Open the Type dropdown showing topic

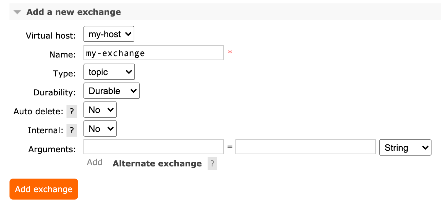coord(109,72)
